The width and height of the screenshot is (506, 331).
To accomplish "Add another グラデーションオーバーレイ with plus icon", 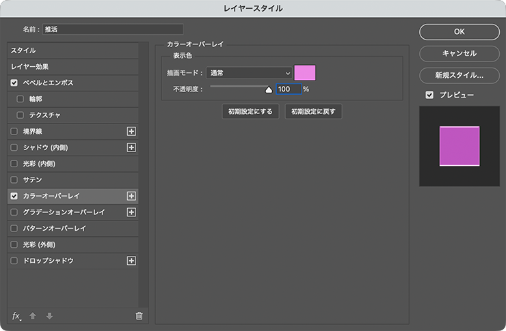I will point(132,212).
